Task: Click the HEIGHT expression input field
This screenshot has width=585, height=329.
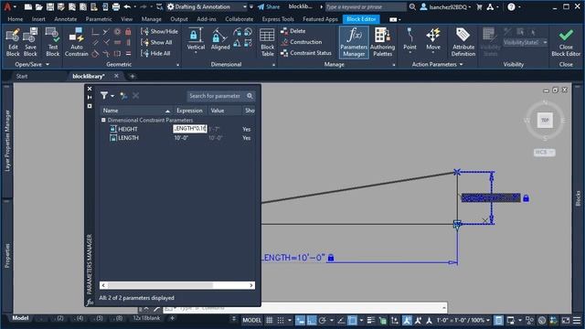Action: 190,129
